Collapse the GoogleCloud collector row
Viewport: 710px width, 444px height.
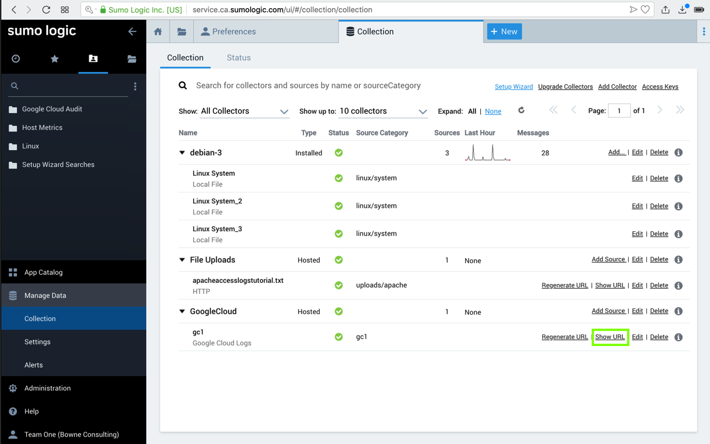pyautogui.click(x=182, y=311)
